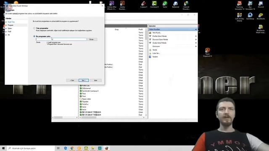Open the Vectir desktop icon
The height and width of the screenshot is (151, 269).
[x=165, y=5]
